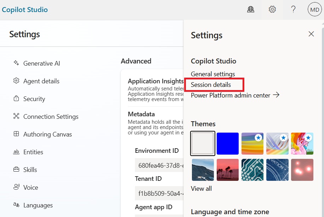This screenshot has height=217, width=324.
Task: Select the solid blue theme swatch
Action: [228, 144]
